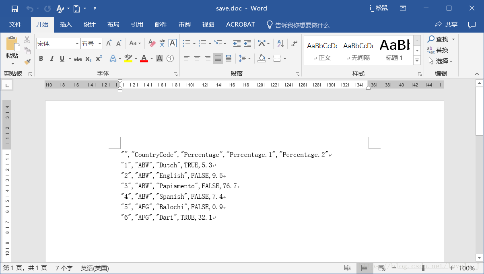Expand the styles gallery more button

[417, 61]
